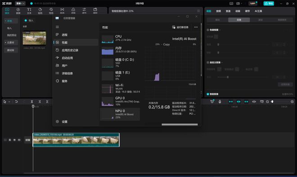Click the player panel hamburger menu icon
This screenshot has width=297, height=177.
[198, 11]
